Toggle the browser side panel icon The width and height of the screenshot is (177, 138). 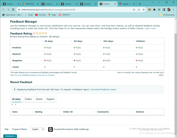pyautogui.click(x=164, y=10)
